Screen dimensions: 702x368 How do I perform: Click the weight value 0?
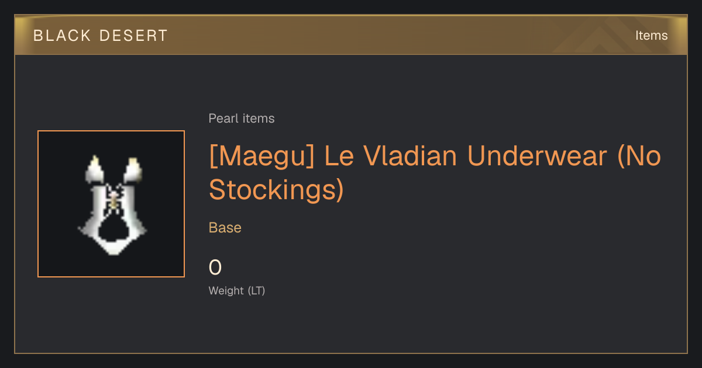pyautogui.click(x=215, y=268)
